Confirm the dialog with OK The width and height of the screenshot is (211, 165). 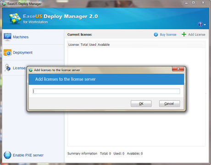coord(141,104)
